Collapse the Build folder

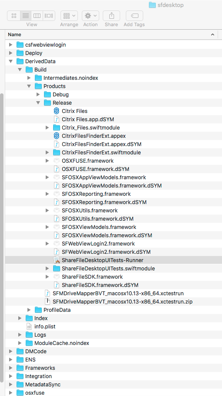point(20,70)
